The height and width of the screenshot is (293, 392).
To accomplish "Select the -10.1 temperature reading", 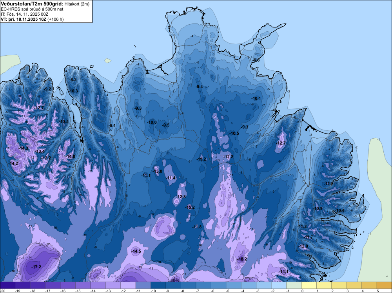I will coord(256,98).
